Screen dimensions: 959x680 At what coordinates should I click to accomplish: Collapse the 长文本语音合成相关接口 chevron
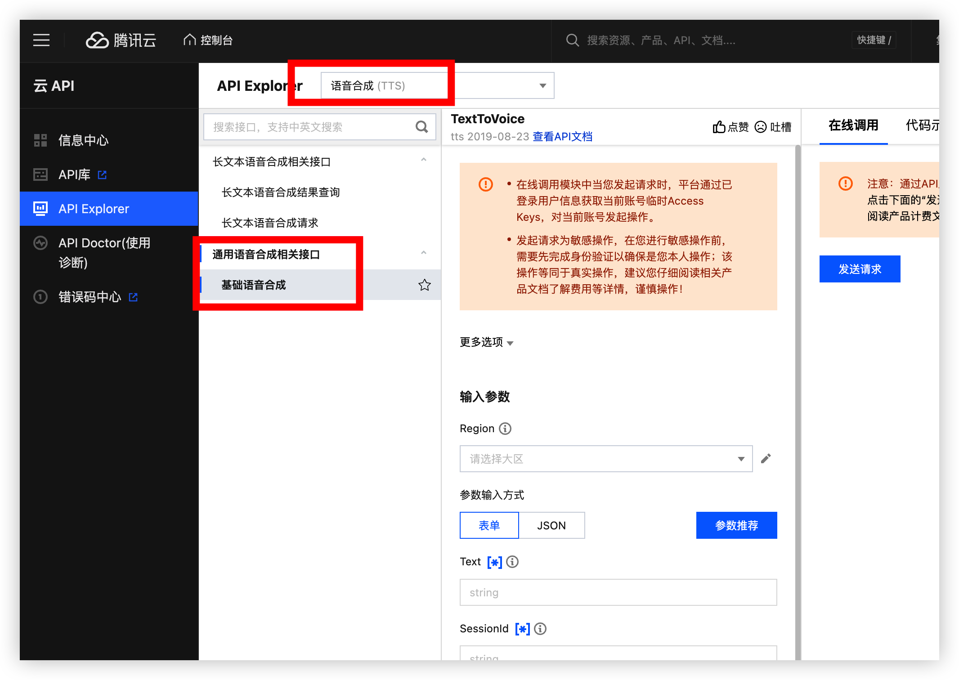click(x=423, y=160)
